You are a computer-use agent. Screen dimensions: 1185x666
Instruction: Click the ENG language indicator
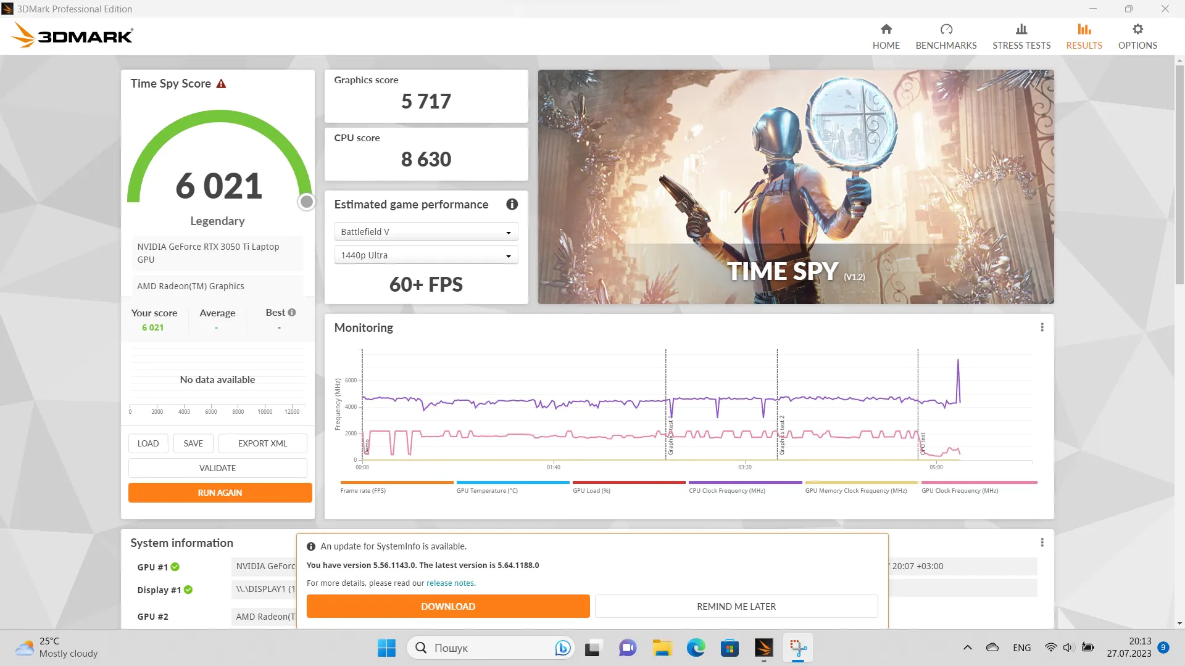pos(1021,647)
